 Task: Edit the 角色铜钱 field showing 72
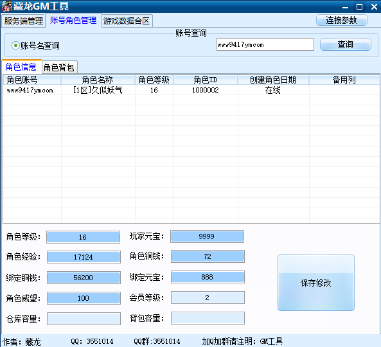coord(208,256)
